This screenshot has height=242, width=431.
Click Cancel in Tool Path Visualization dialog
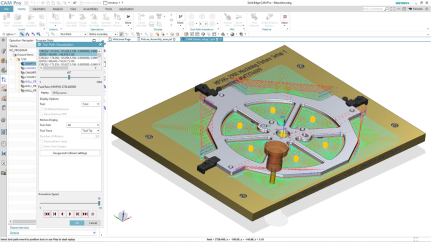pyautogui.click(x=92, y=223)
